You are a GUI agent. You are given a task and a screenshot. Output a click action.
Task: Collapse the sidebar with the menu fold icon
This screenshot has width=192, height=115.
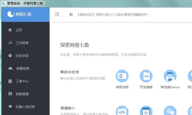click(57, 14)
